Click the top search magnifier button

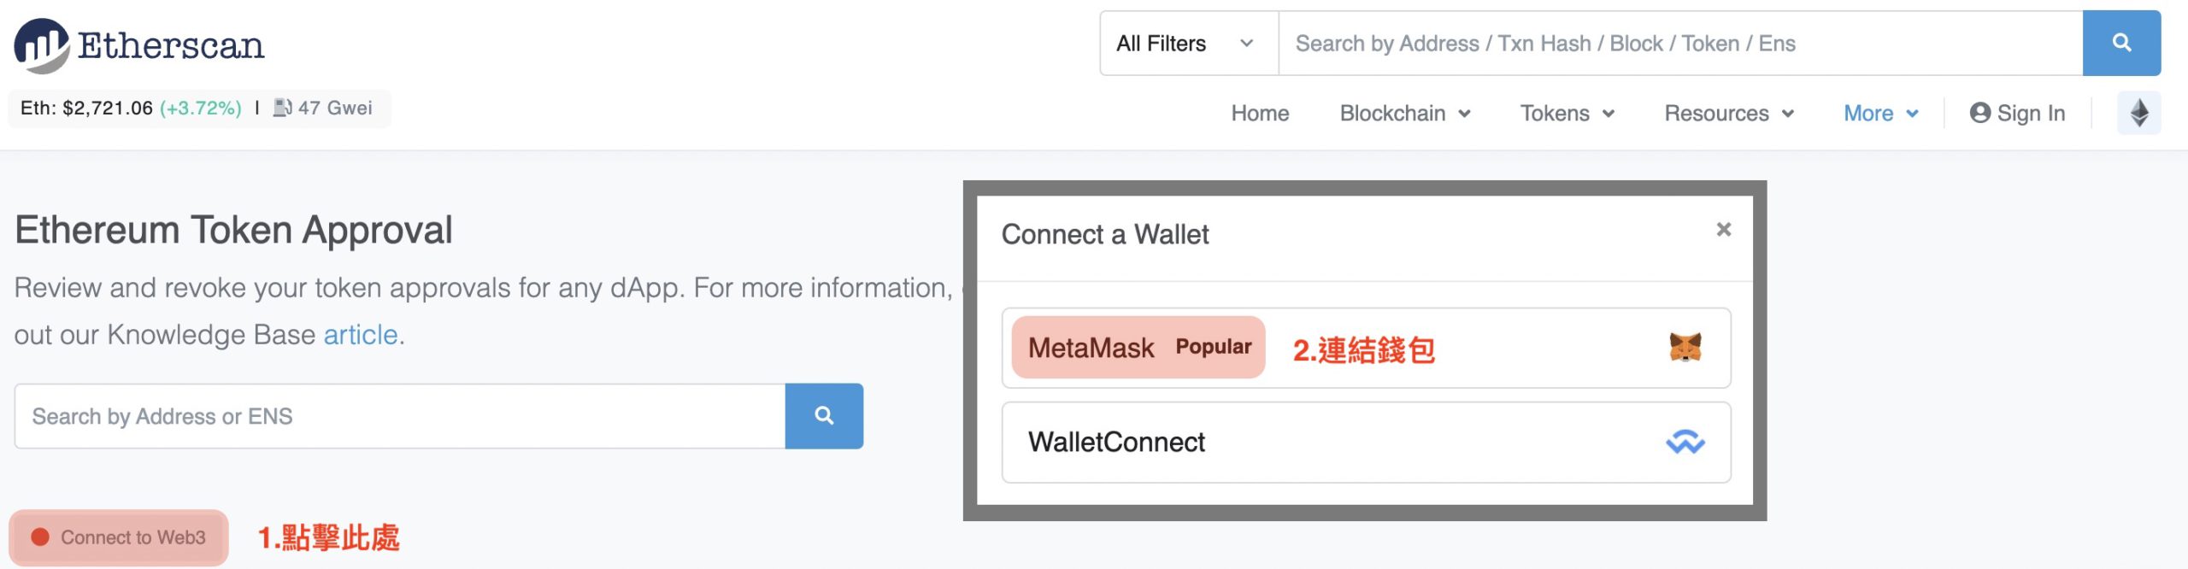pos(2120,43)
